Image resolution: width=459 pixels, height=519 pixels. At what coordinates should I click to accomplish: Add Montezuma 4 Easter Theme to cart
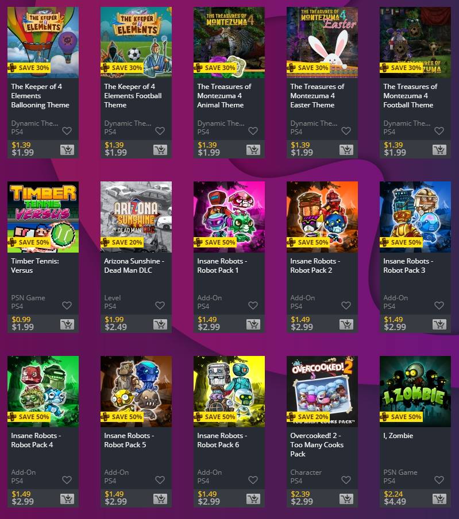tap(346, 150)
